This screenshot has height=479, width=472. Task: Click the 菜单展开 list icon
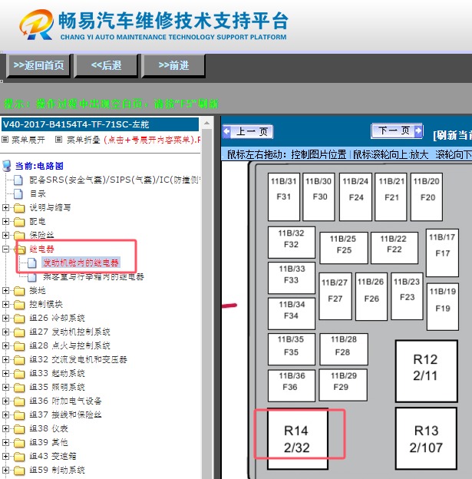5,140
